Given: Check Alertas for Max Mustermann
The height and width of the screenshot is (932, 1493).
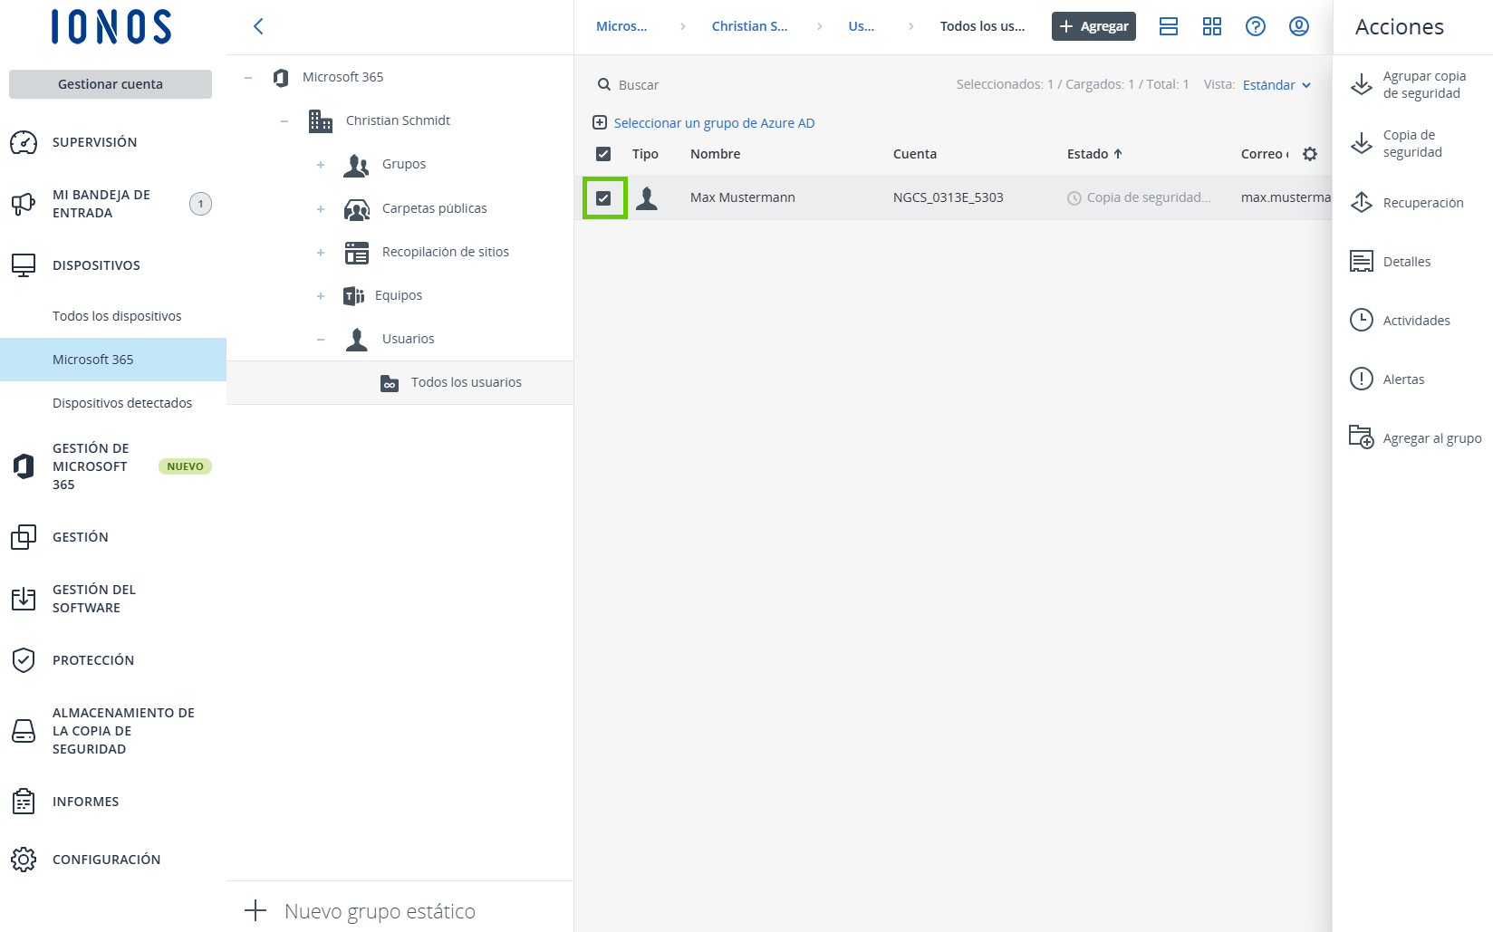Looking at the screenshot, I should pyautogui.click(x=1403, y=379).
